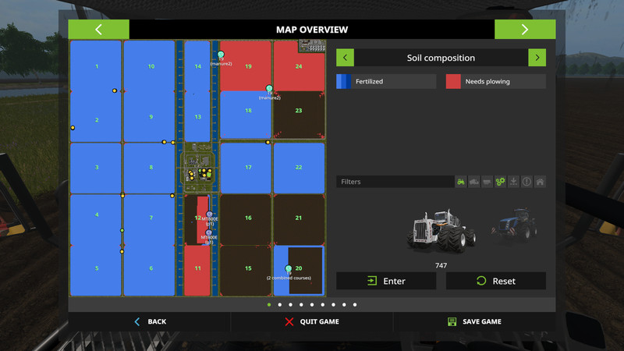Go to next page with top-right arrow

(525, 30)
